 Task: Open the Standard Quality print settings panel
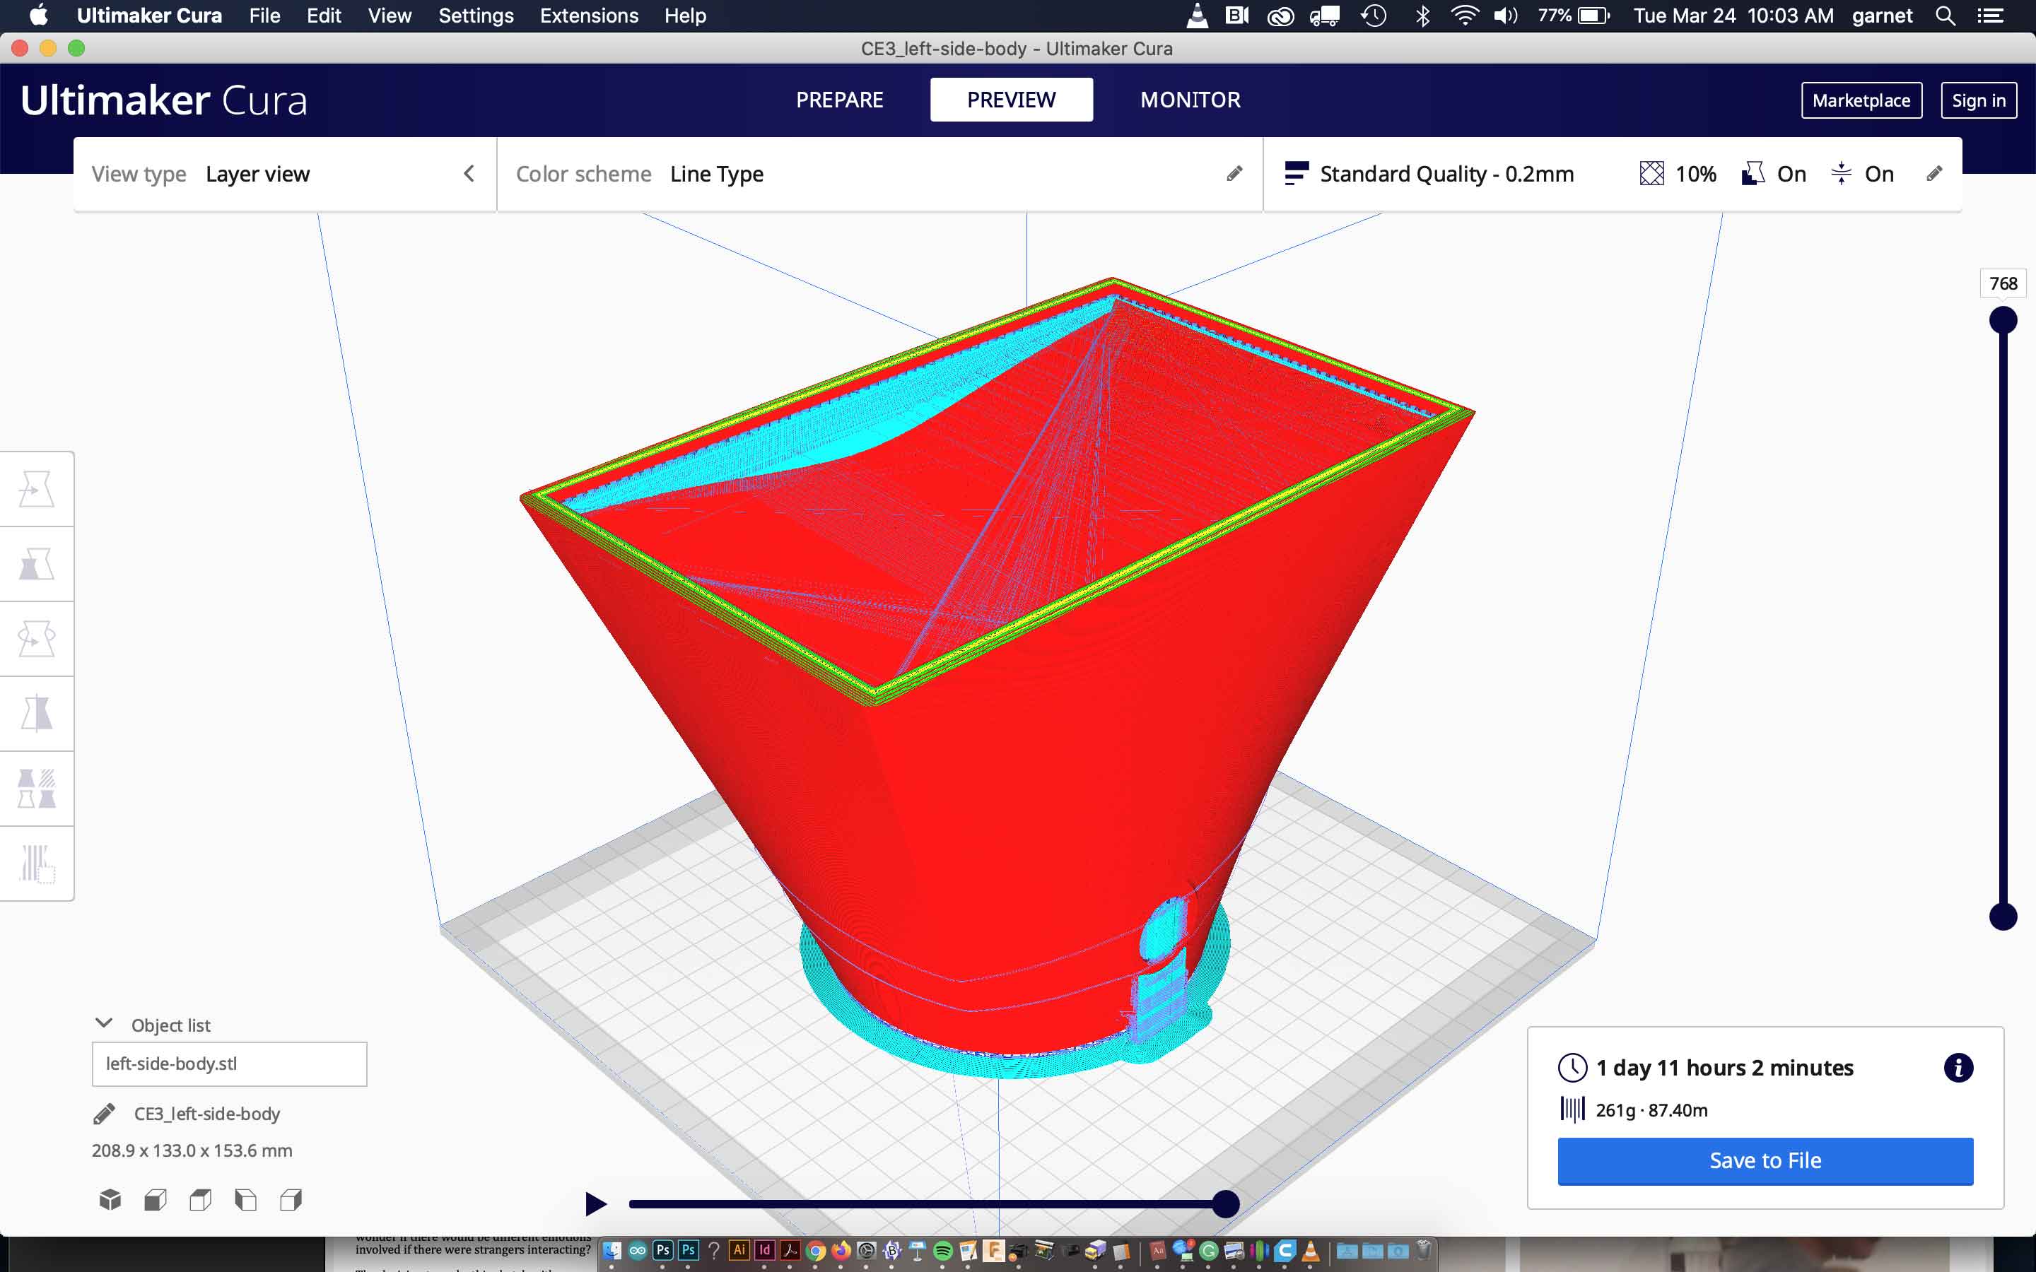coord(1613,174)
